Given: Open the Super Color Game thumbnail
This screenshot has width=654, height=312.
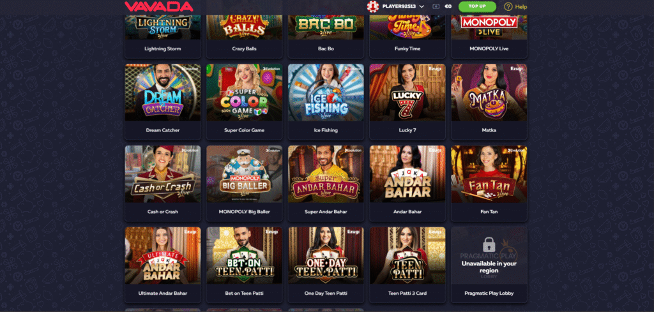Looking at the screenshot, I should pos(245,93).
